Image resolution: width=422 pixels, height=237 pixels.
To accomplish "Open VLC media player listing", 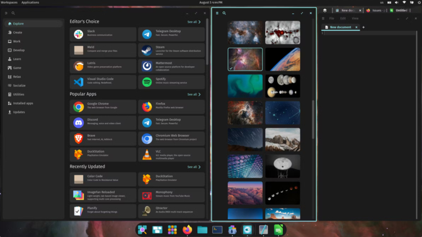I will pos(171,154).
